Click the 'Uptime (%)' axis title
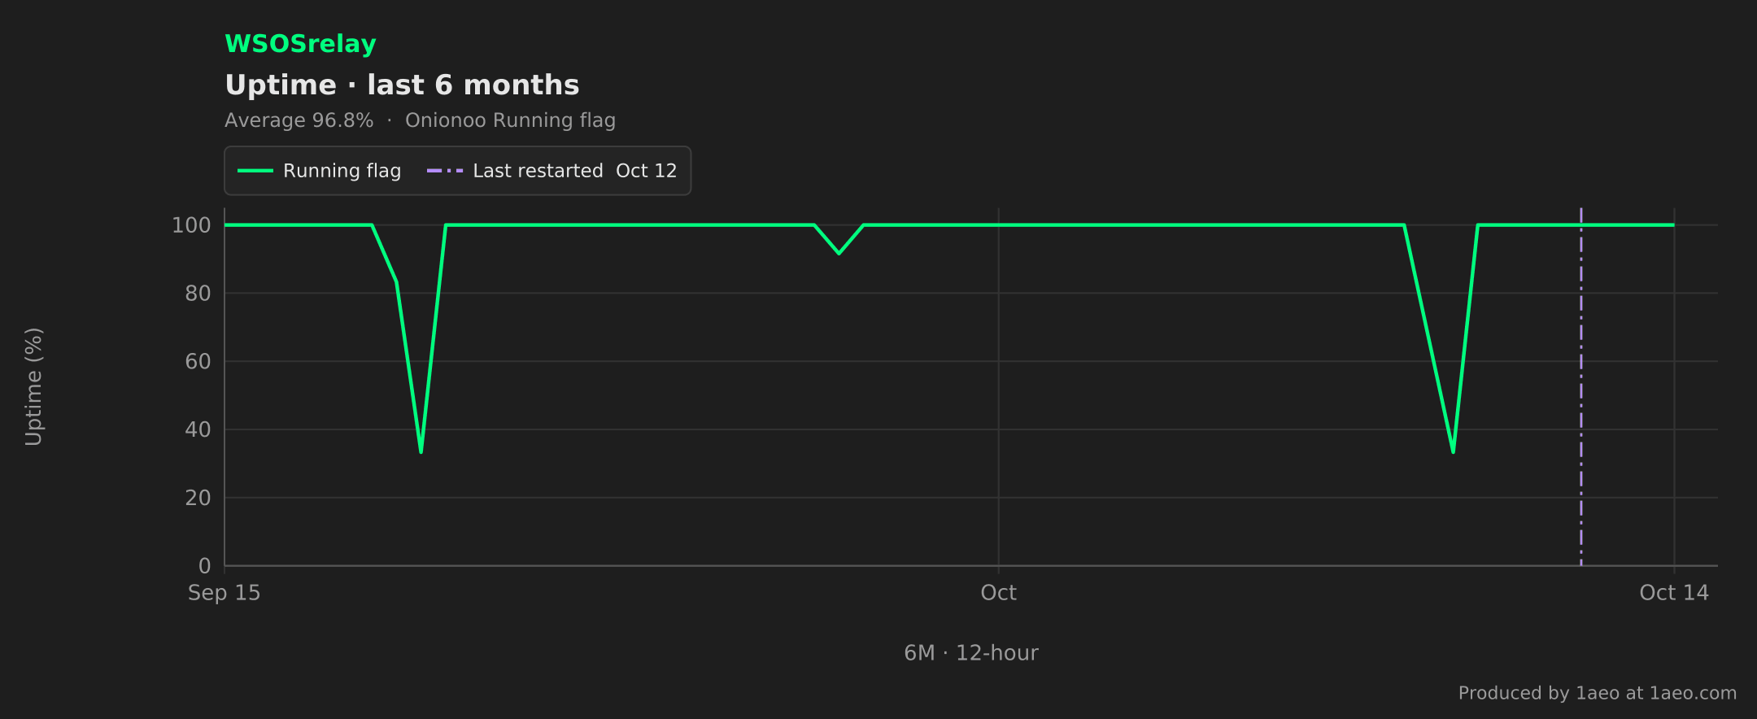The height and width of the screenshot is (719, 1757). click(x=33, y=386)
